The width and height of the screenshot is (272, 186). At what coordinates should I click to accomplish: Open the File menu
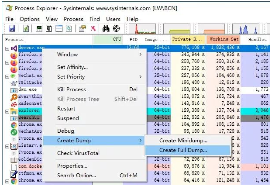pos(9,19)
